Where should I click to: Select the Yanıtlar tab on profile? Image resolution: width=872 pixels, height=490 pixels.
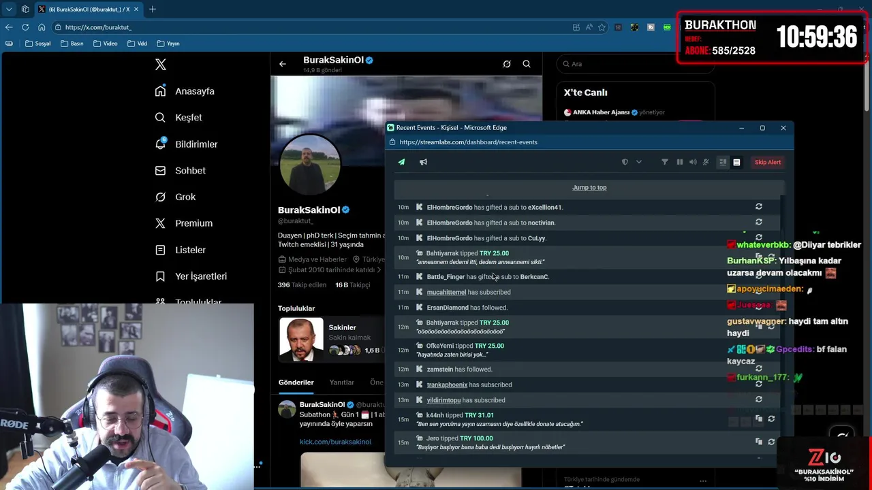(341, 382)
